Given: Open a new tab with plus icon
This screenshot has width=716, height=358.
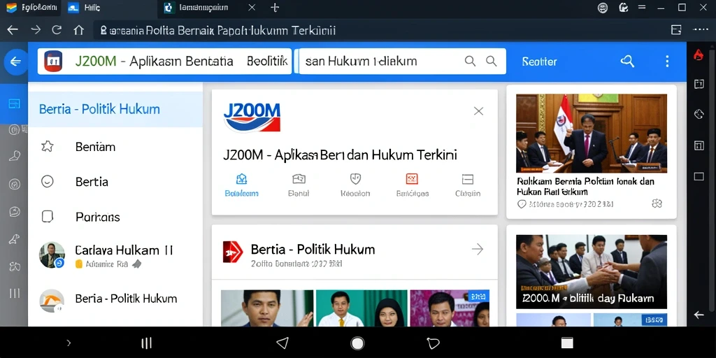Looking at the screenshot, I should [274, 8].
